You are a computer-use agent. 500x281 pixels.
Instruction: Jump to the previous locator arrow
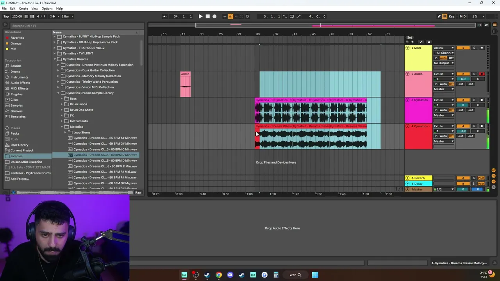pos(407,42)
